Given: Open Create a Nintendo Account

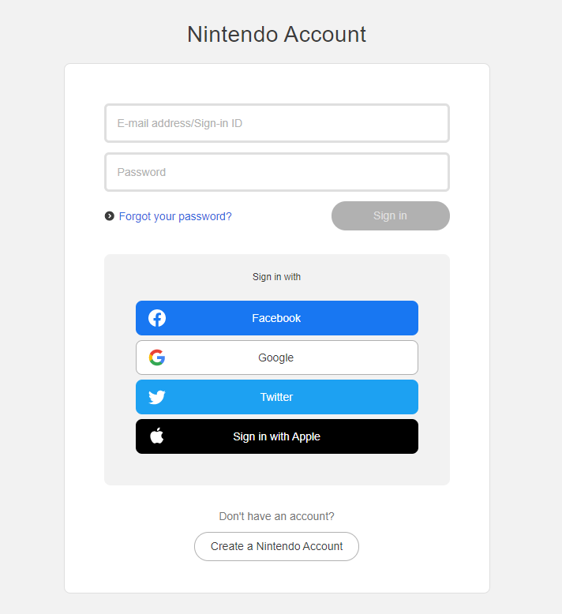Looking at the screenshot, I should [276, 546].
